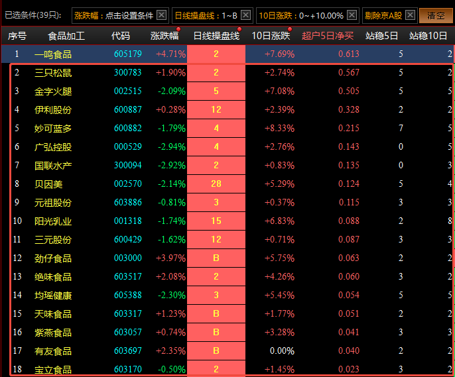Select the 绝味食品 stock name
Viewport: 455px width, 377px height.
(x=53, y=276)
